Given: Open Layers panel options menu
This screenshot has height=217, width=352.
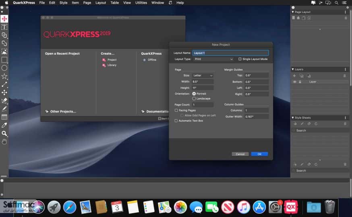Looking at the screenshot, I should click(x=346, y=69).
